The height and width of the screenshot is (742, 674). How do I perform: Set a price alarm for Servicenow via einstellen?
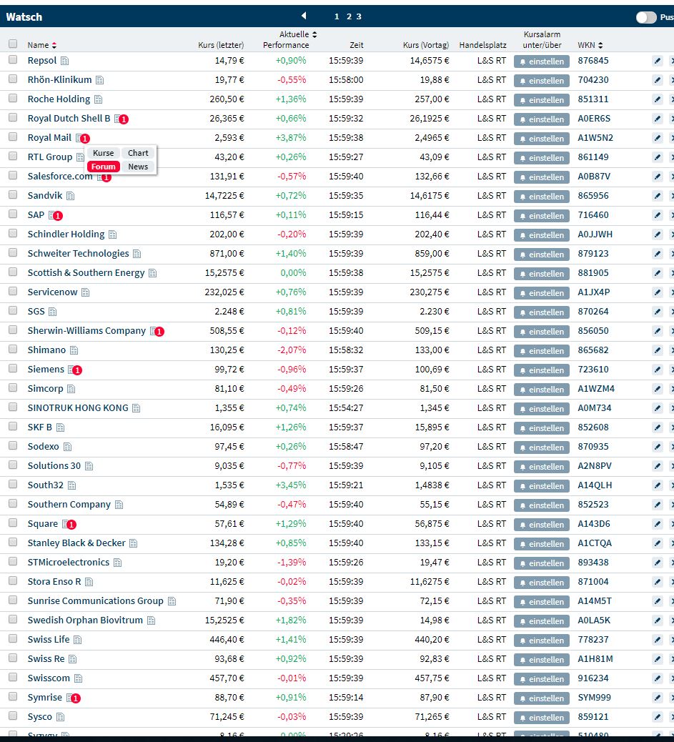pyautogui.click(x=542, y=293)
